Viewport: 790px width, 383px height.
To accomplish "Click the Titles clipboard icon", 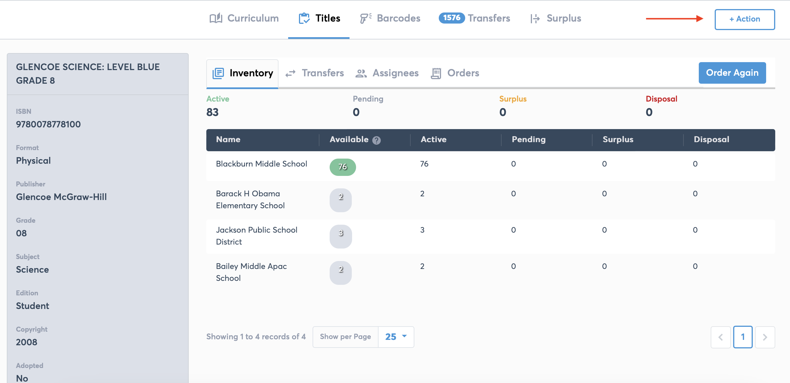I will 304,18.
